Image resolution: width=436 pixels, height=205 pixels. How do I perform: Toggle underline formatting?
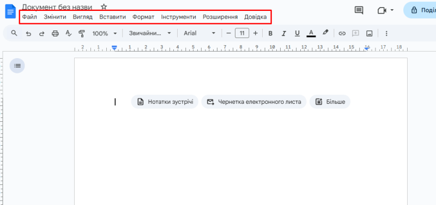[297, 34]
